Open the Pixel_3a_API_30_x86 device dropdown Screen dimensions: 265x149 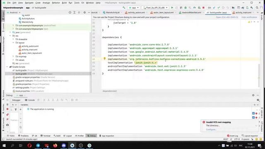click(155, 7)
